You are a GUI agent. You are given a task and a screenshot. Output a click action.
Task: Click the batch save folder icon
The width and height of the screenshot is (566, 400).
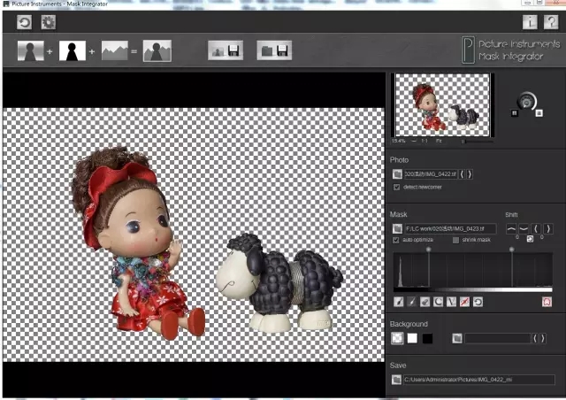[275, 50]
